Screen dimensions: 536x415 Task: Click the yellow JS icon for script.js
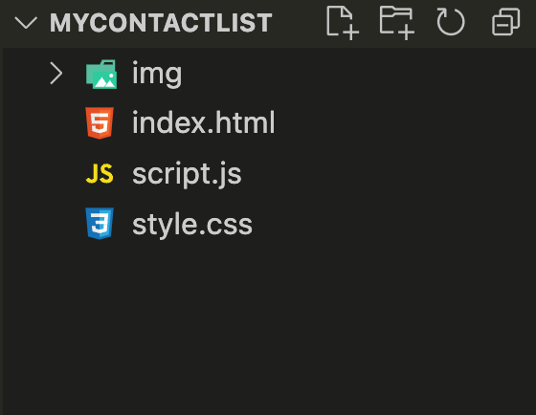point(100,174)
